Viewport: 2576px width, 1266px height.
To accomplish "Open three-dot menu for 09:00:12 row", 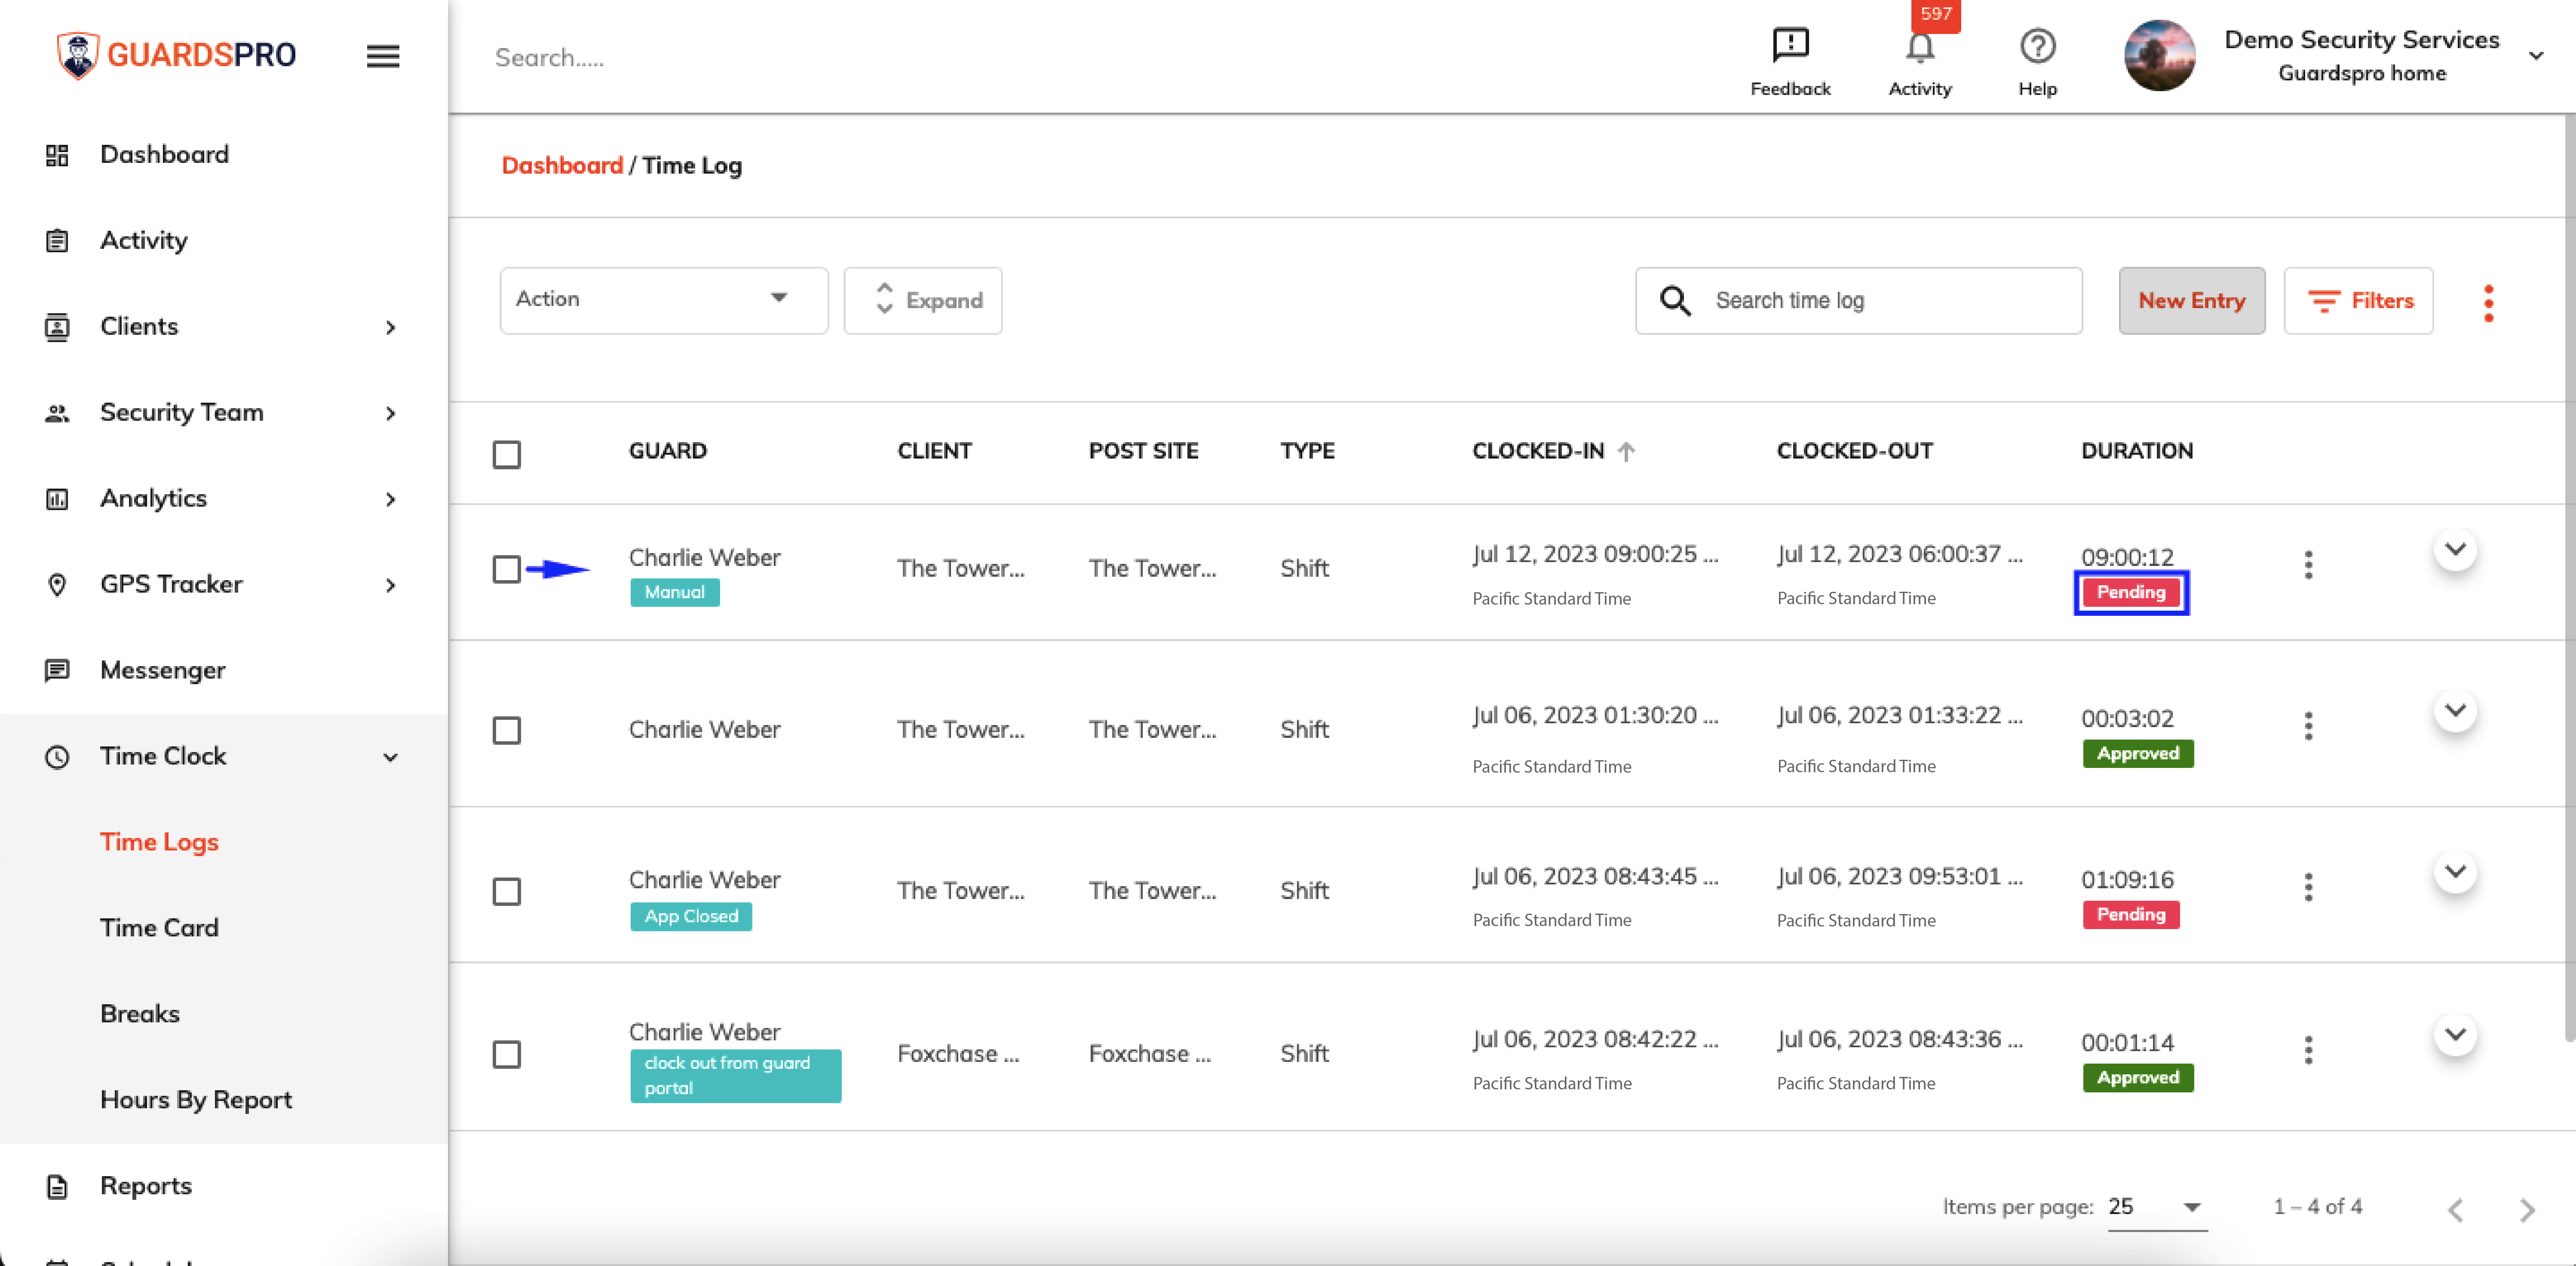I will tap(2308, 565).
